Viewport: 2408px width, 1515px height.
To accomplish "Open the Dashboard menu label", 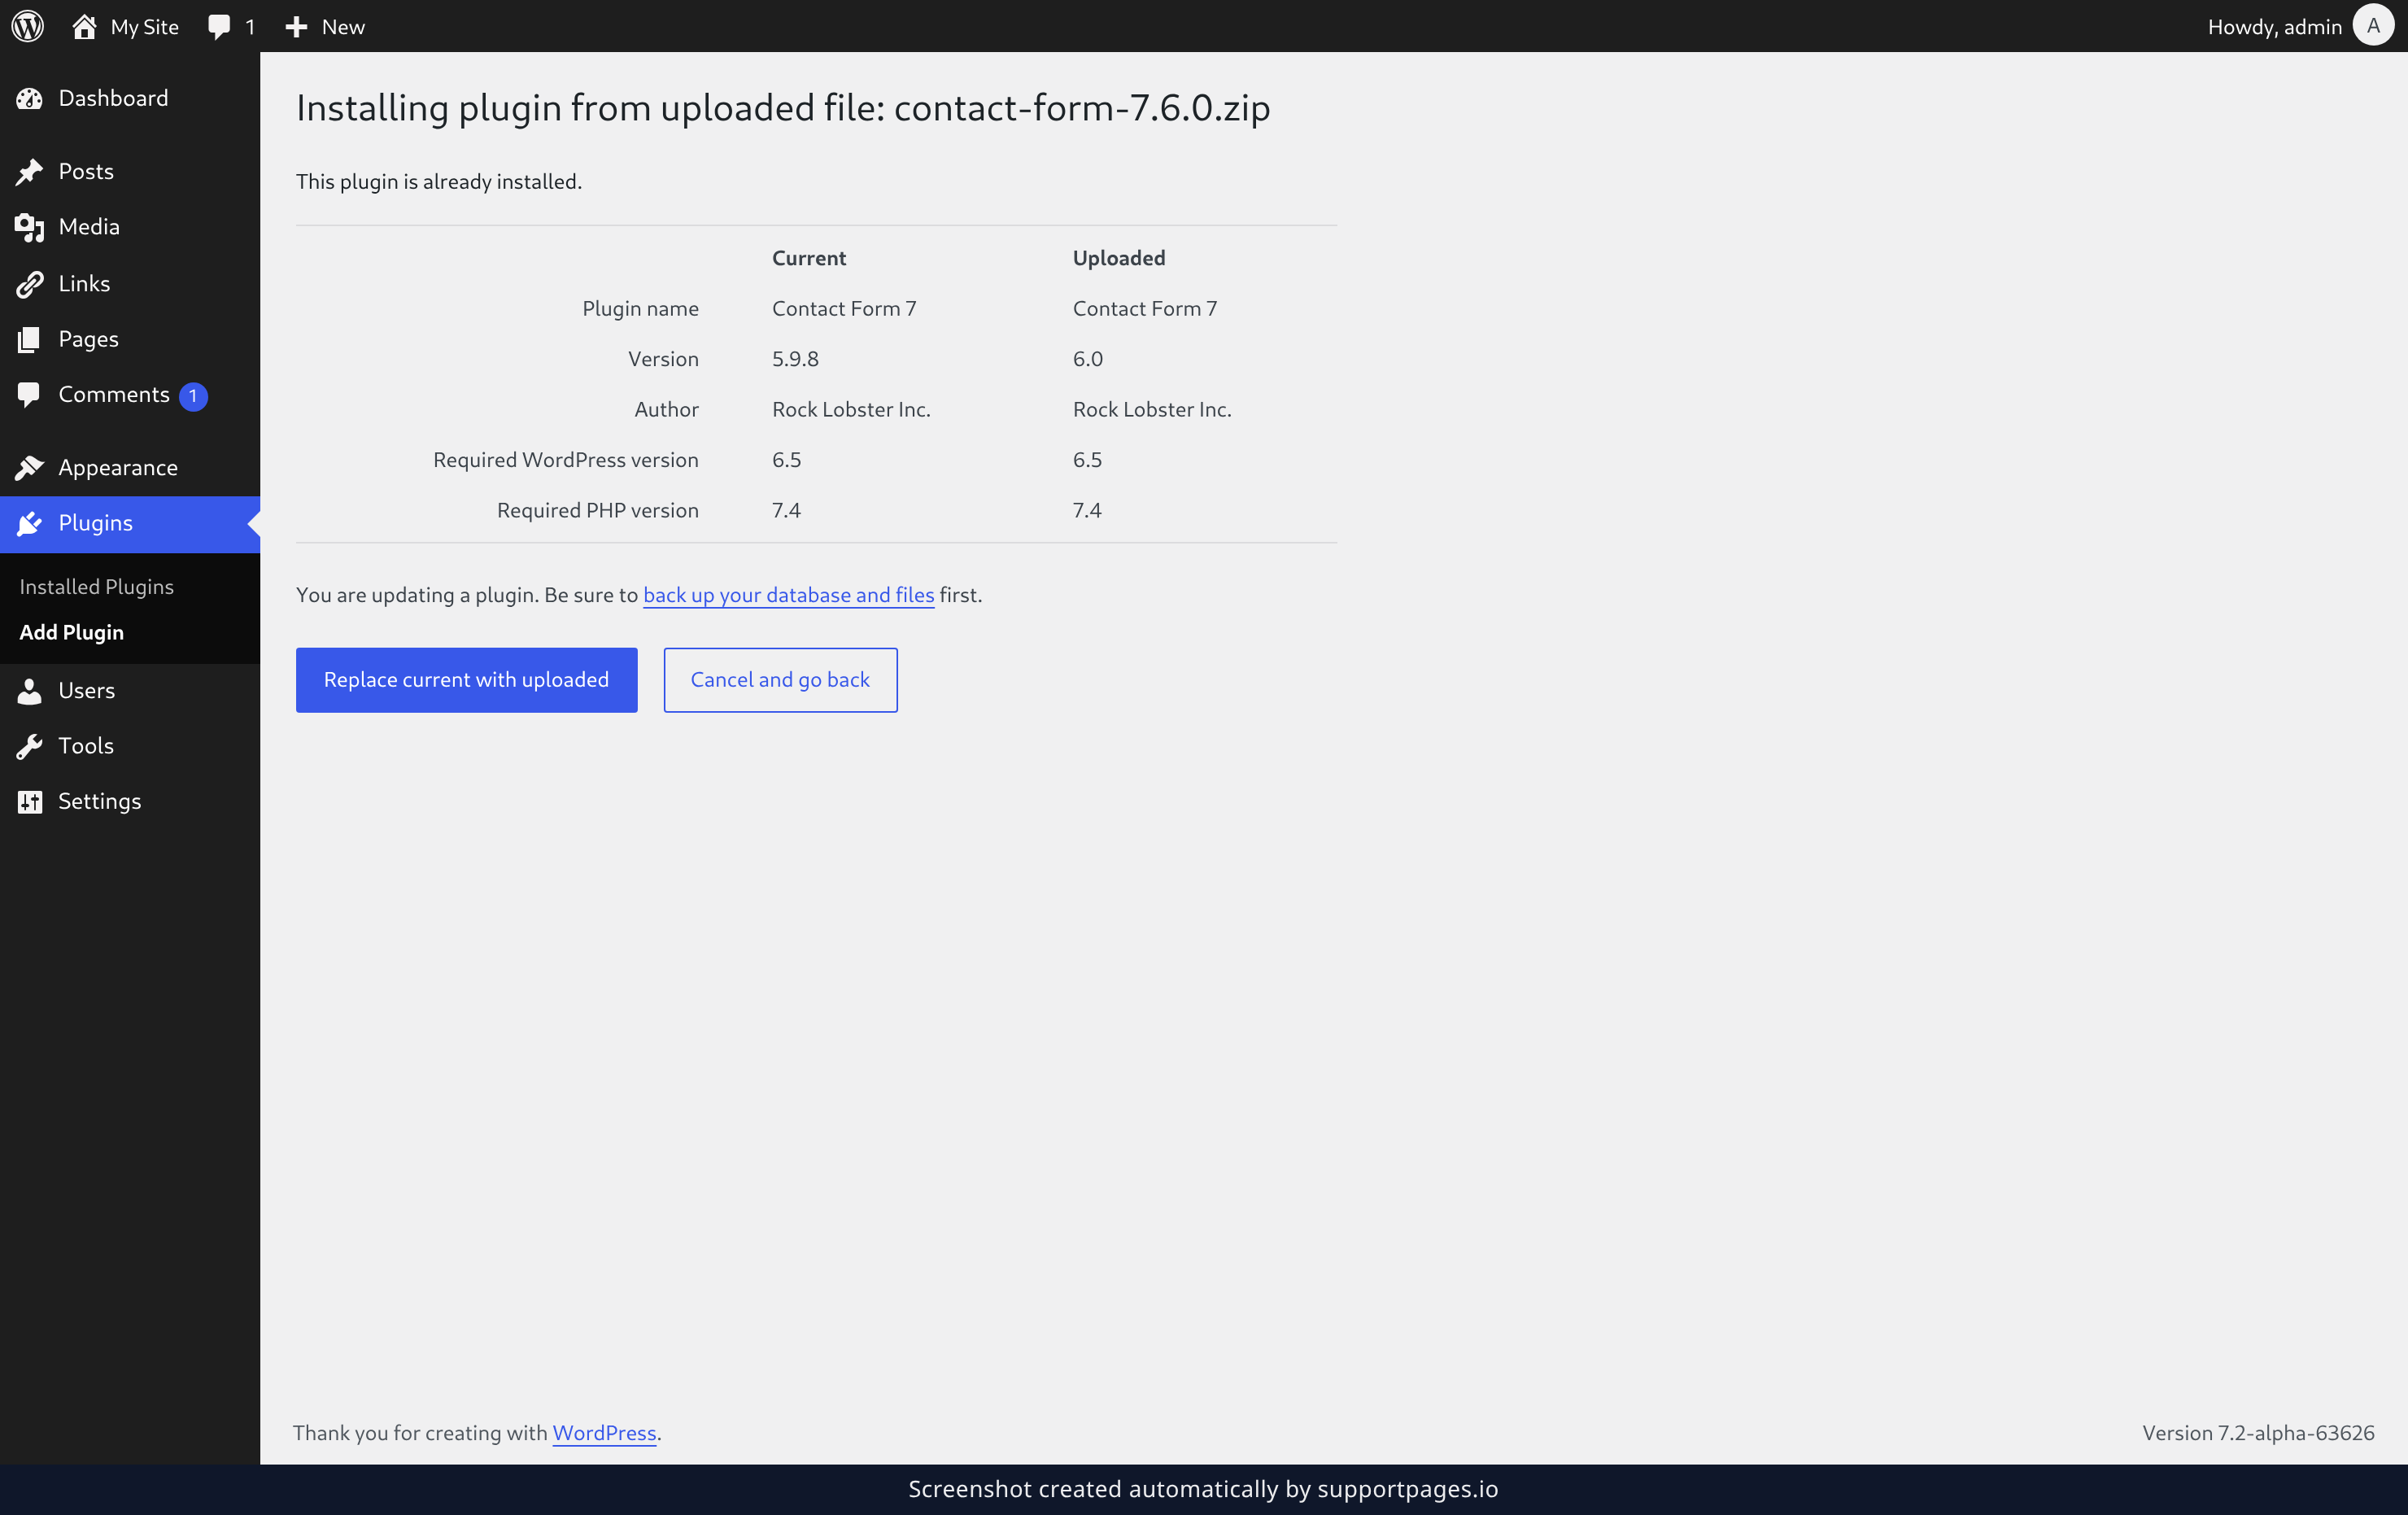I will [113, 98].
